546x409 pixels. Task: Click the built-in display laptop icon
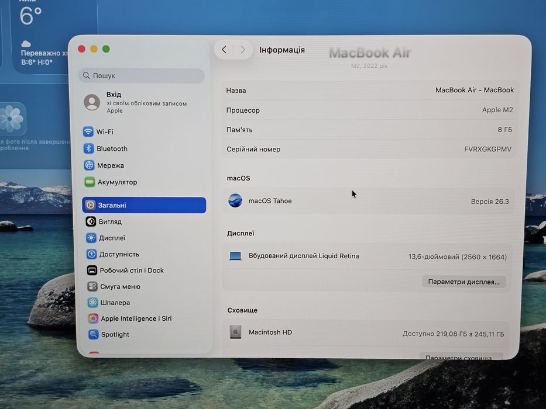click(x=235, y=256)
